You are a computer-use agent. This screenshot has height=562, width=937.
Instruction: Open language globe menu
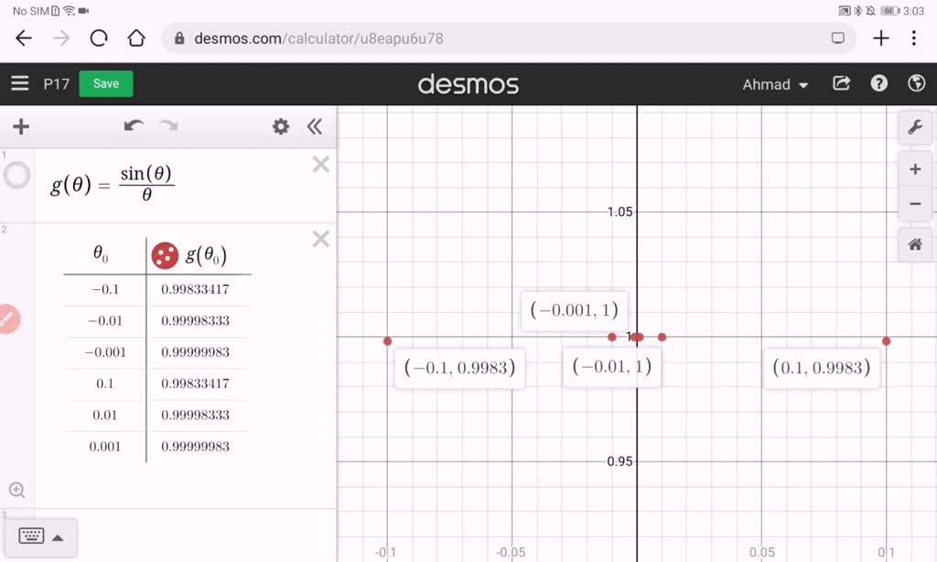coord(916,83)
